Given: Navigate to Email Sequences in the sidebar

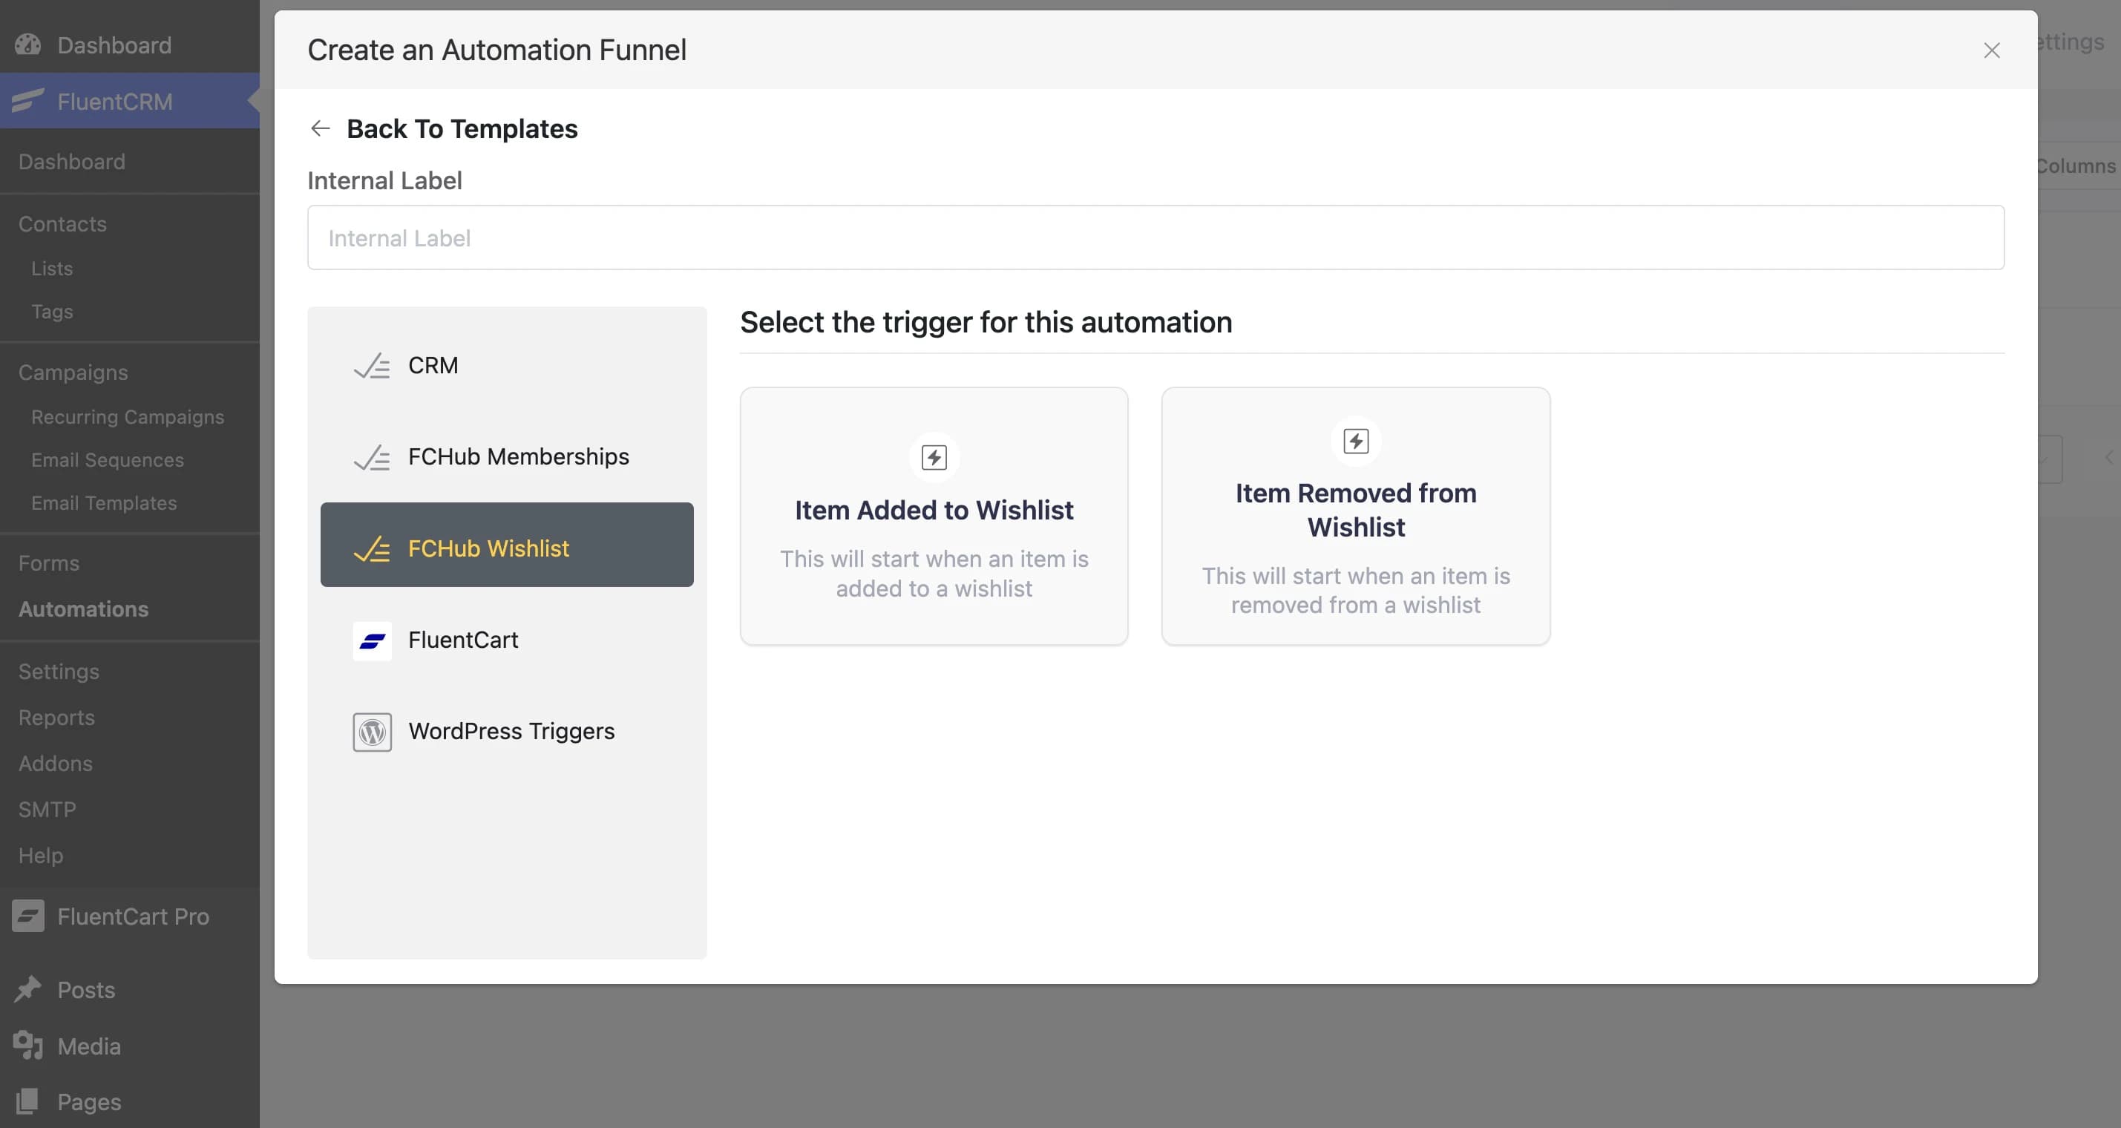Looking at the screenshot, I should coord(108,459).
